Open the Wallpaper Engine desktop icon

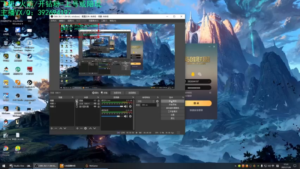point(30,46)
